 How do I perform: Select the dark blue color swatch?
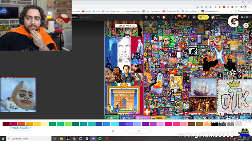[x=99, y=124]
